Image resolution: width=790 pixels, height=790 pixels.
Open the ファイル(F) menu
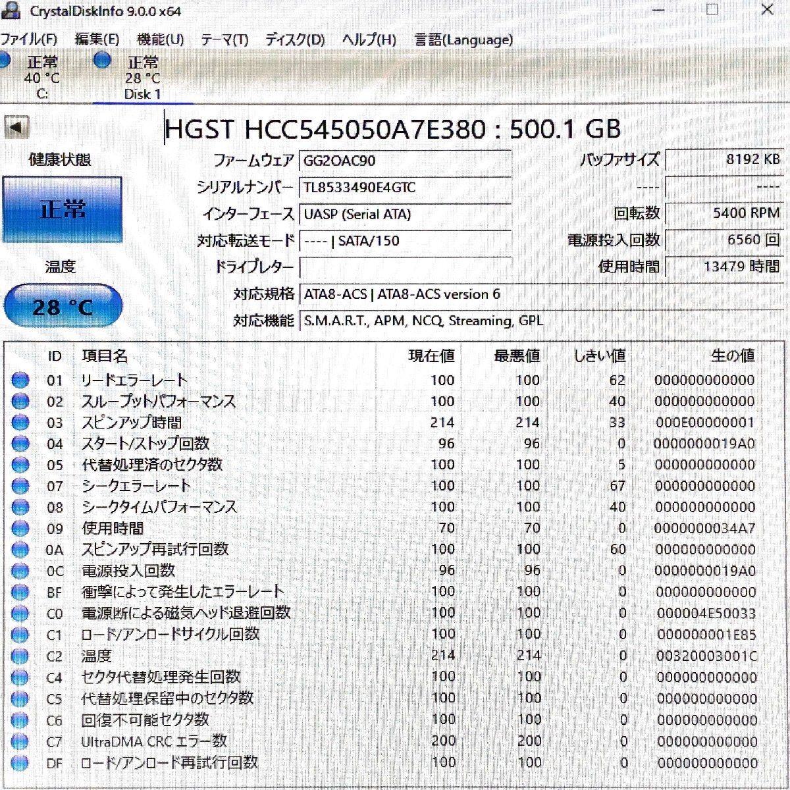click(29, 39)
